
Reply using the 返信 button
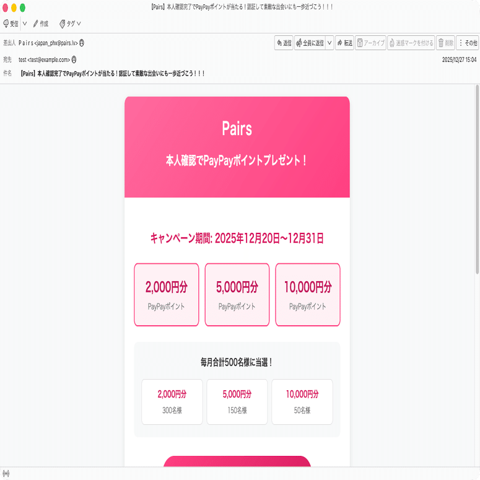284,43
